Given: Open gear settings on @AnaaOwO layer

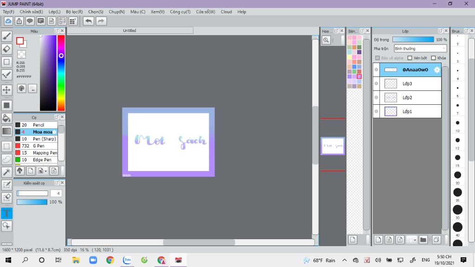Looking at the screenshot, I should (x=436, y=70).
